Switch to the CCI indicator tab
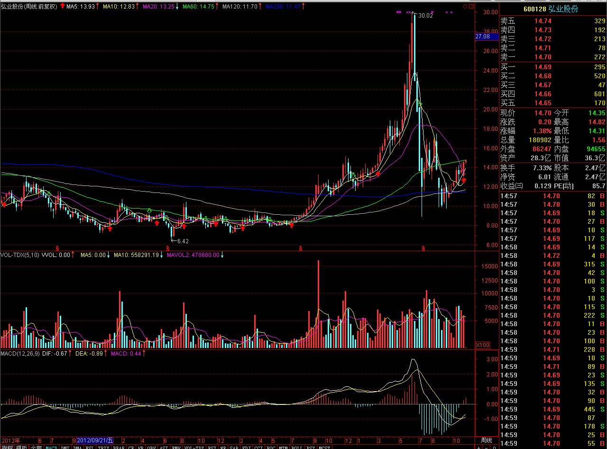Viewport: 607px width, 449px height. pyautogui.click(x=258, y=446)
